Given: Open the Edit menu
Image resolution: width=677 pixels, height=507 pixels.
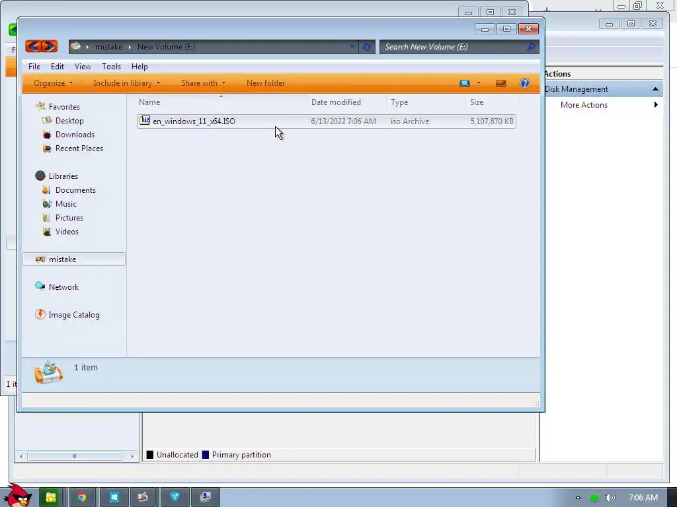Looking at the screenshot, I should (x=57, y=67).
